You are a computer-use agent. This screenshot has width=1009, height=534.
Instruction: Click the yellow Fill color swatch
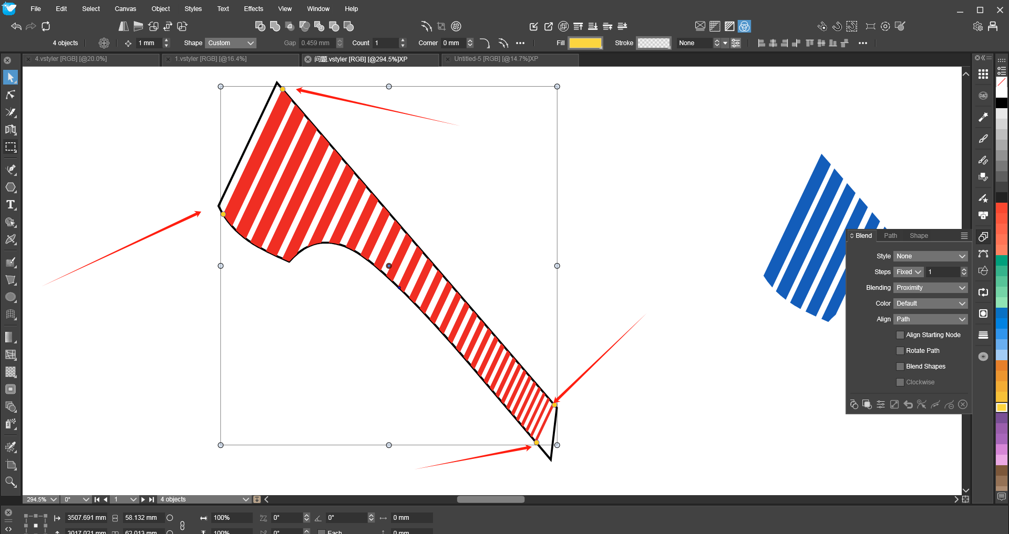[585, 43]
